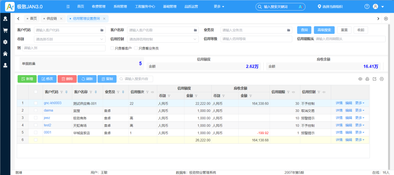Select row checkbox for test2
The height and width of the screenshot is (175, 394).
pyautogui.click(x=36, y=125)
